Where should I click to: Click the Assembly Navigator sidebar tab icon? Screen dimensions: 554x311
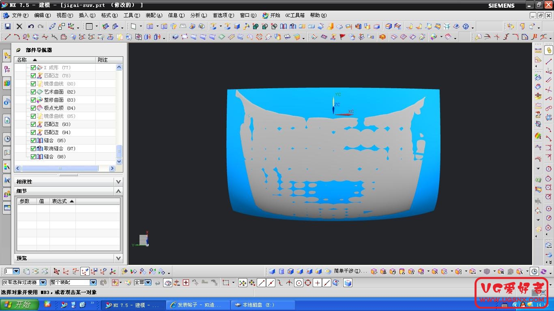7,55
